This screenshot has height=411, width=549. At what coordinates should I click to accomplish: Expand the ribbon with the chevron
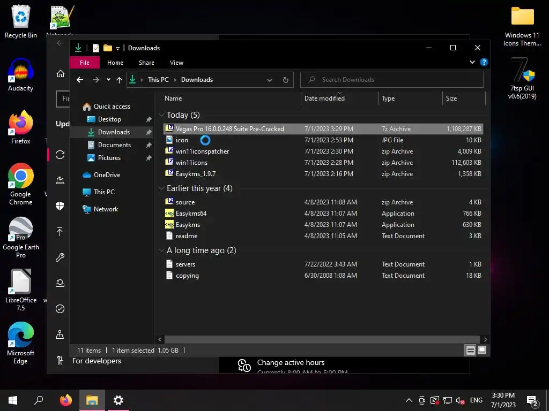472,62
